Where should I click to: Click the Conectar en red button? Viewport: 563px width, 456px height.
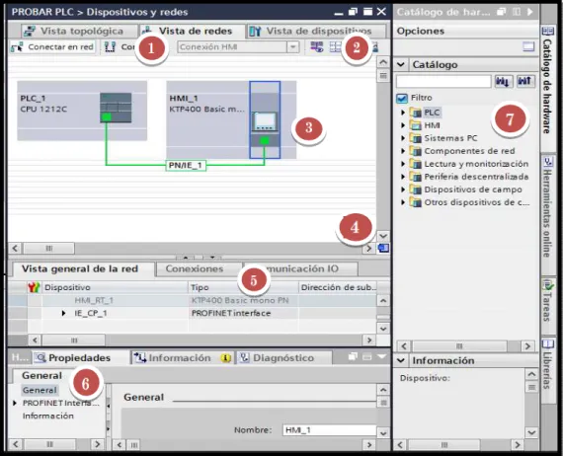click(52, 47)
